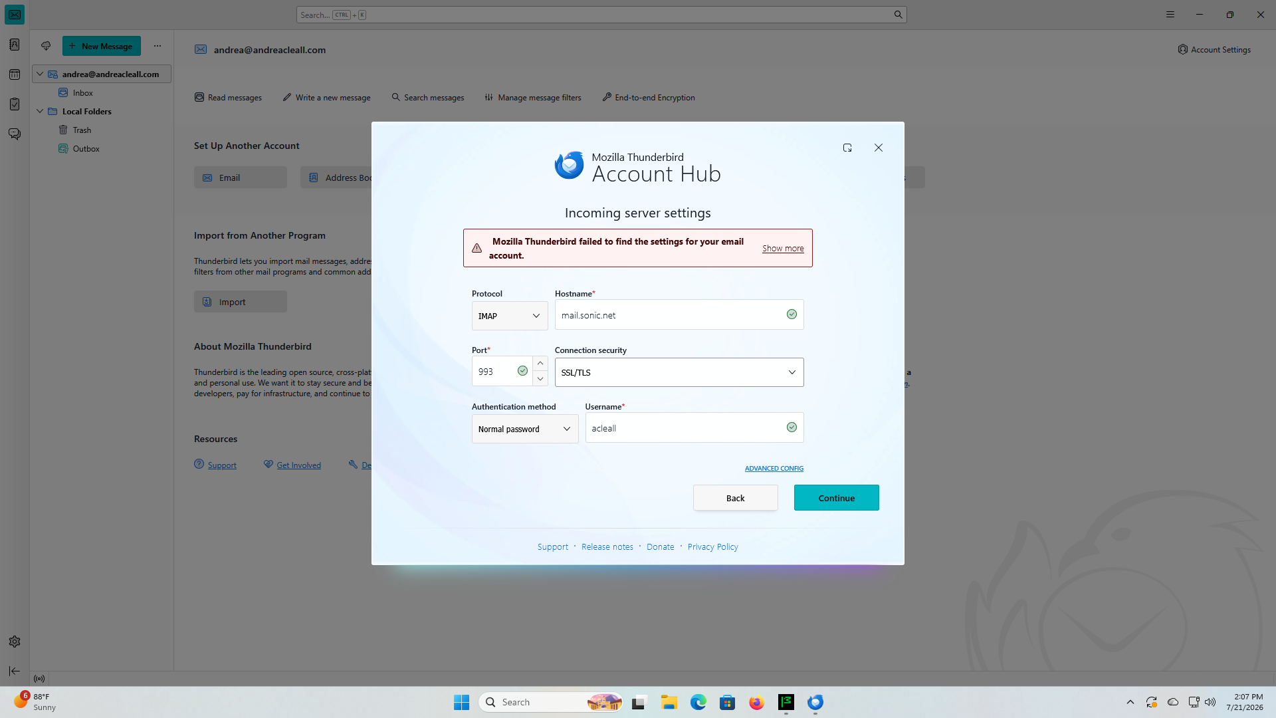This screenshot has height=718, width=1276.
Task: Click the Get Messages cloud icon
Action: click(46, 46)
